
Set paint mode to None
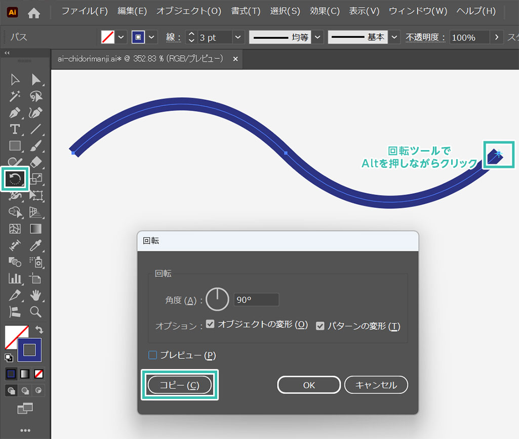tap(38, 374)
